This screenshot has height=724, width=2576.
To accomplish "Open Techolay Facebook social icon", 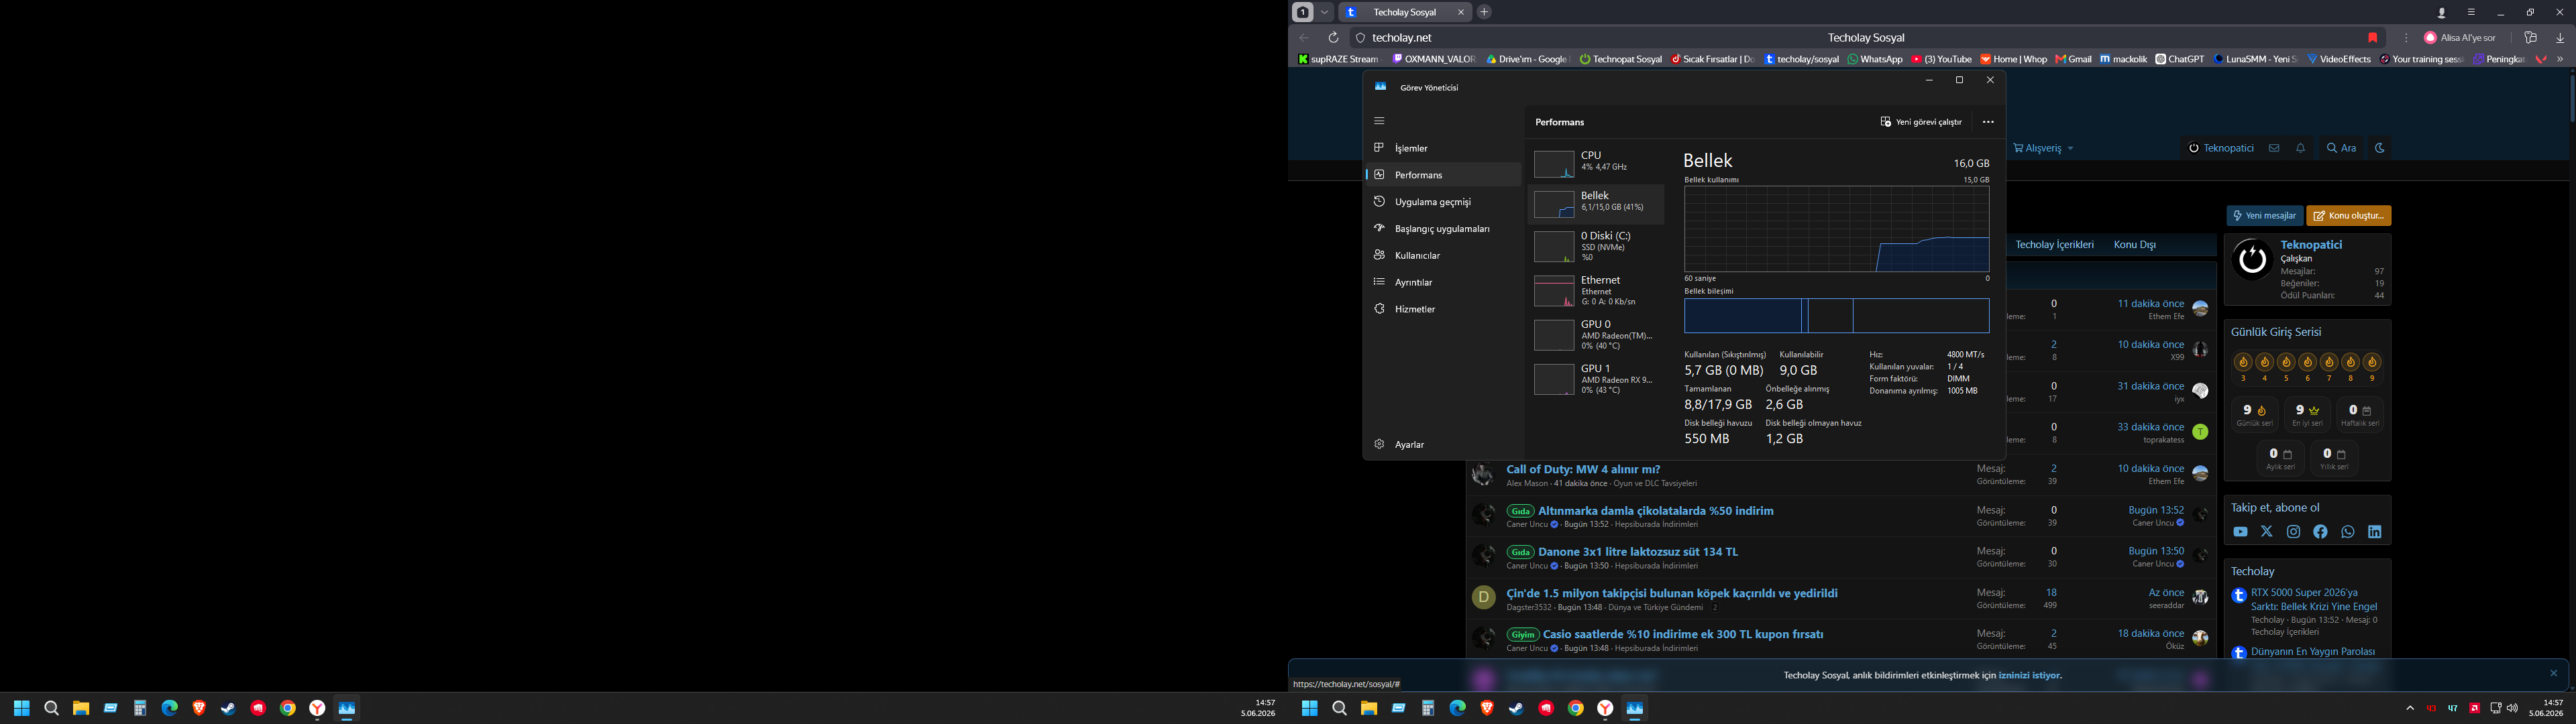I will coord(2321,532).
